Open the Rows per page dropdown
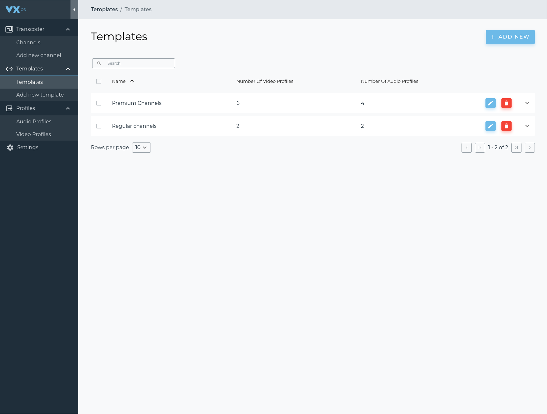This screenshot has height=414, width=547. [141, 148]
